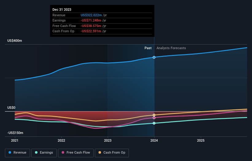Click the Earnings row label in tooltip

point(59,20)
